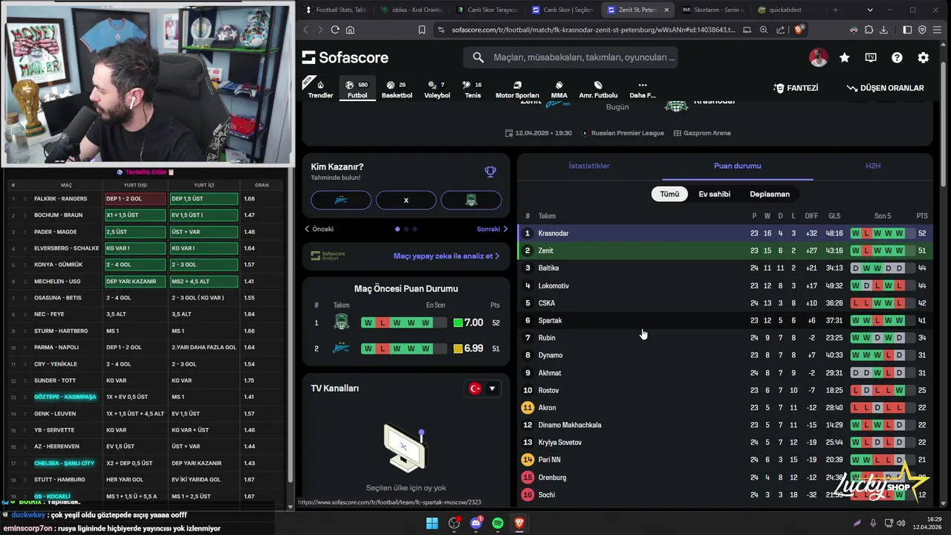Open Spotify from the taskbar
This screenshot has height=535, width=951.
coord(498,523)
